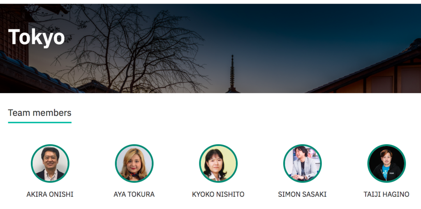Click the teal underline below Team members
Viewport: 421px width, 209px height.
pos(40,122)
